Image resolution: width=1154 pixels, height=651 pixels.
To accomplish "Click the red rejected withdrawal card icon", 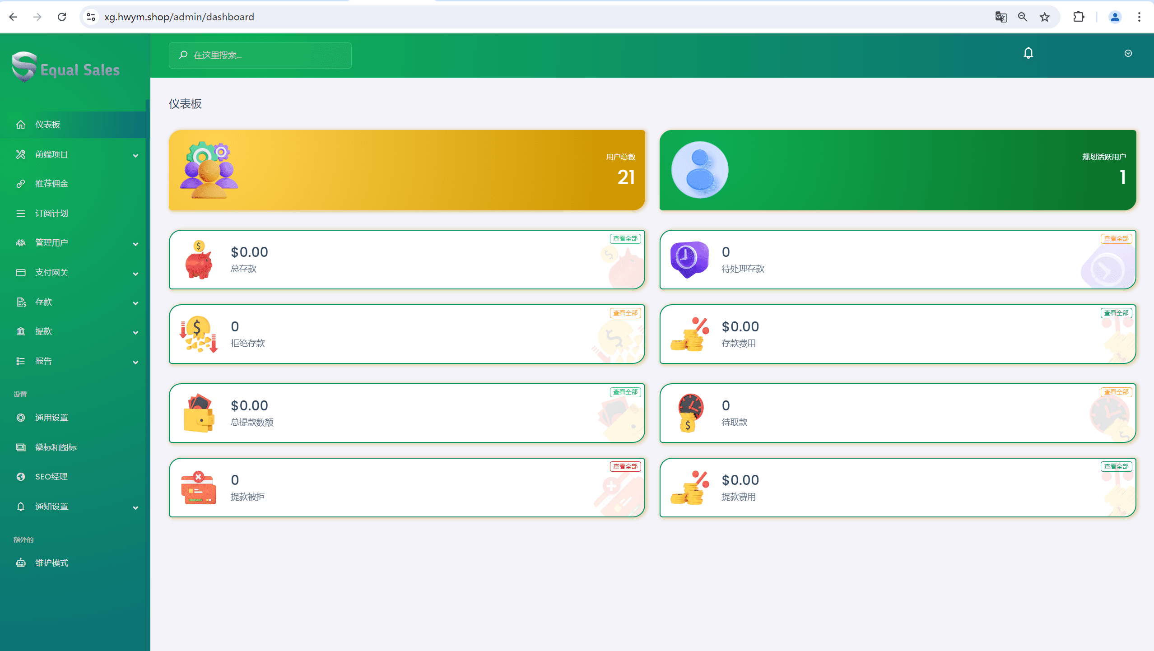I will tap(199, 488).
